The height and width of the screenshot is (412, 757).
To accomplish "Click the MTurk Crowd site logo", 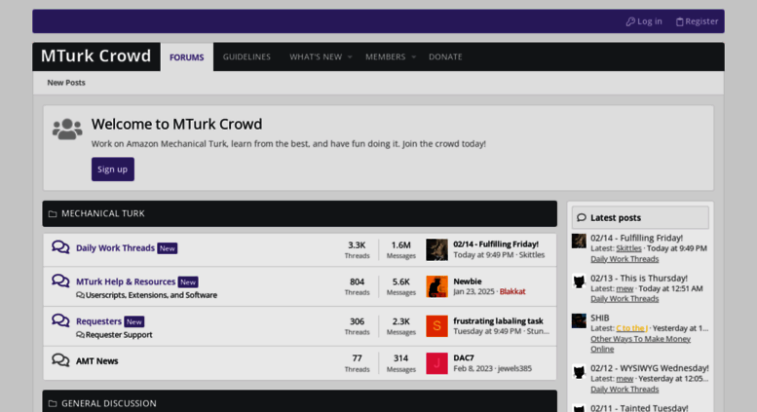I will [x=96, y=56].
